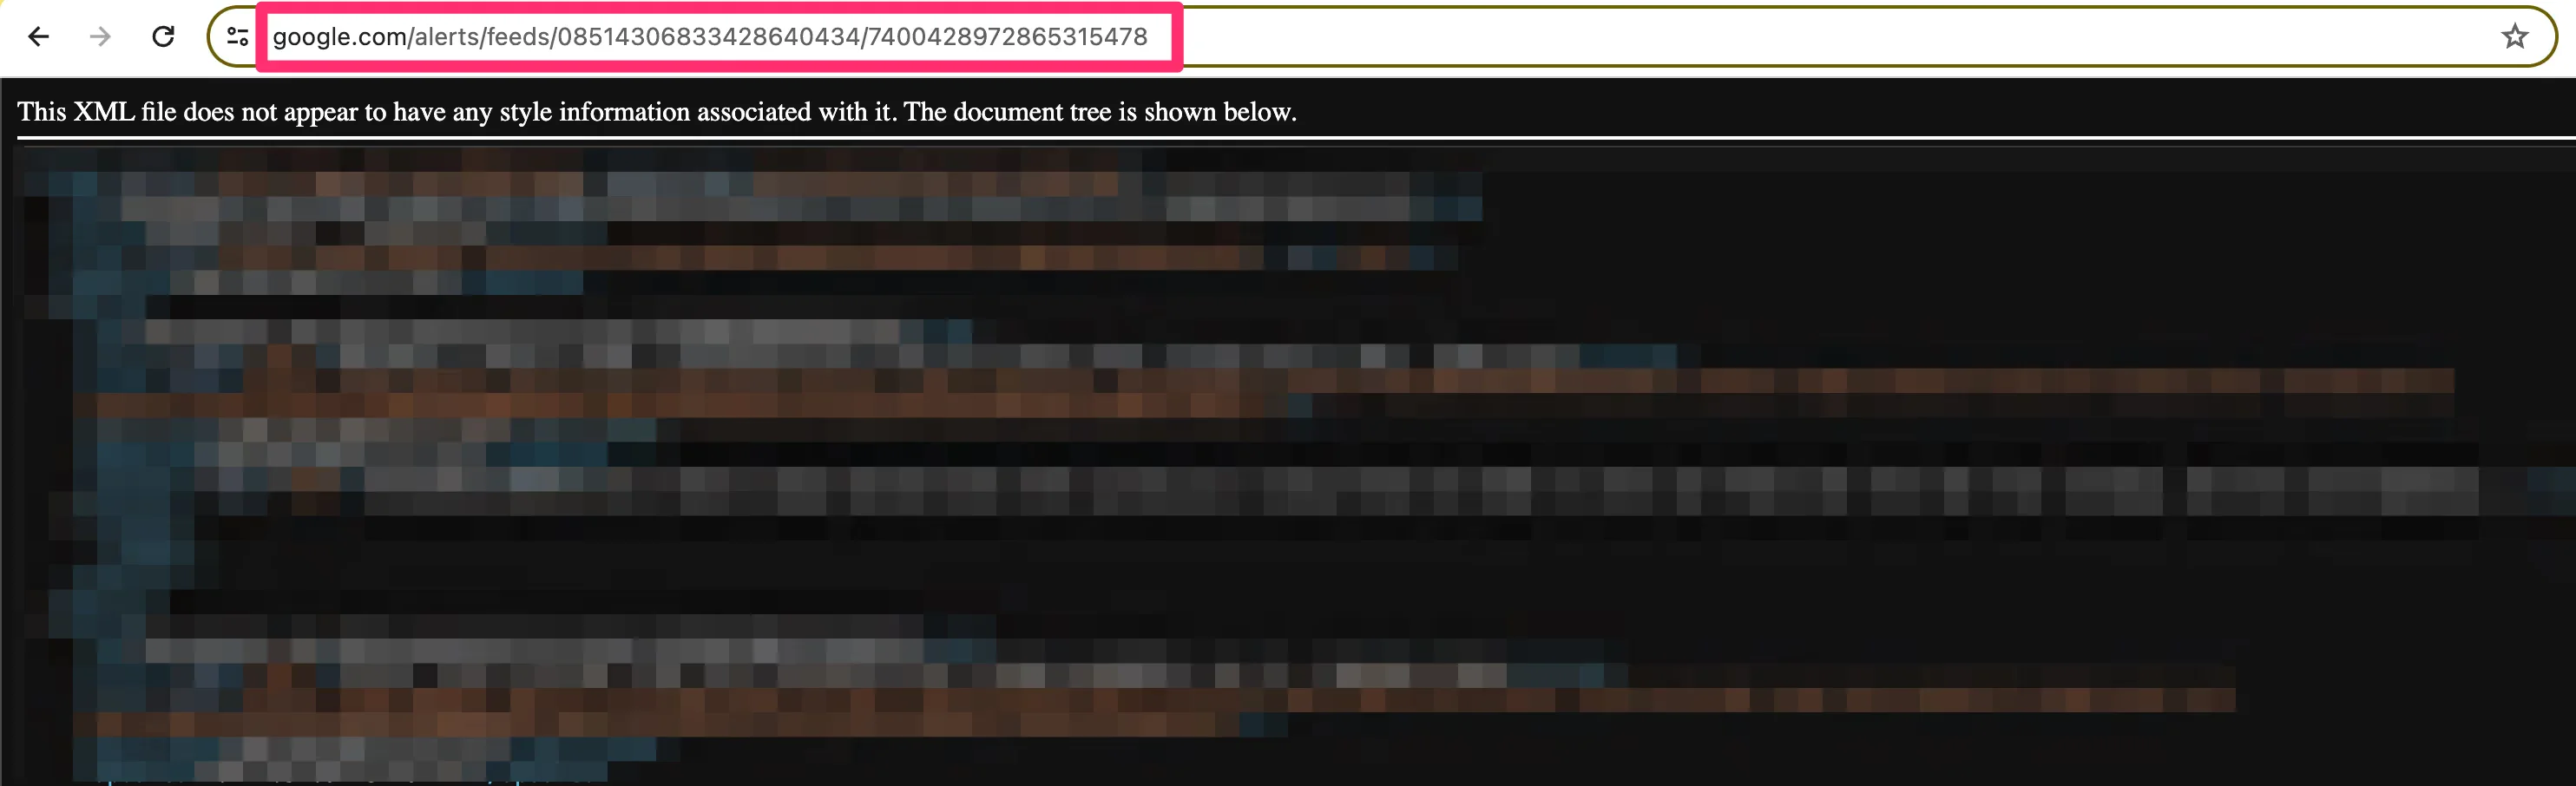Click the forward navigation arrow
This screenshot has width=2576, height=786.
pos(100,37)
